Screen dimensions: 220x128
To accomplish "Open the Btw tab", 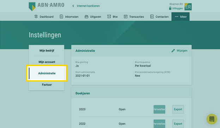I will point(112,17).
